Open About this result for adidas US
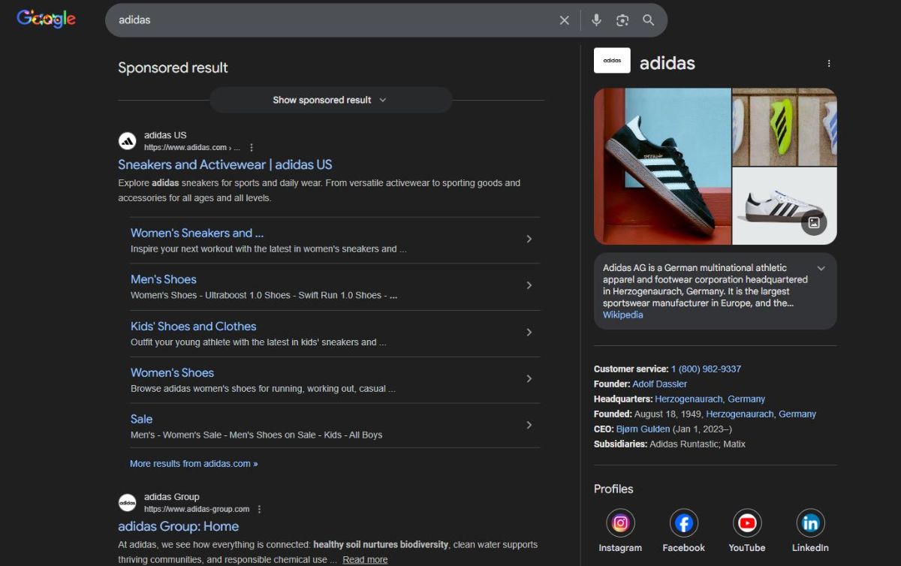The image size is (901, 566). click(x=252, y=147)
